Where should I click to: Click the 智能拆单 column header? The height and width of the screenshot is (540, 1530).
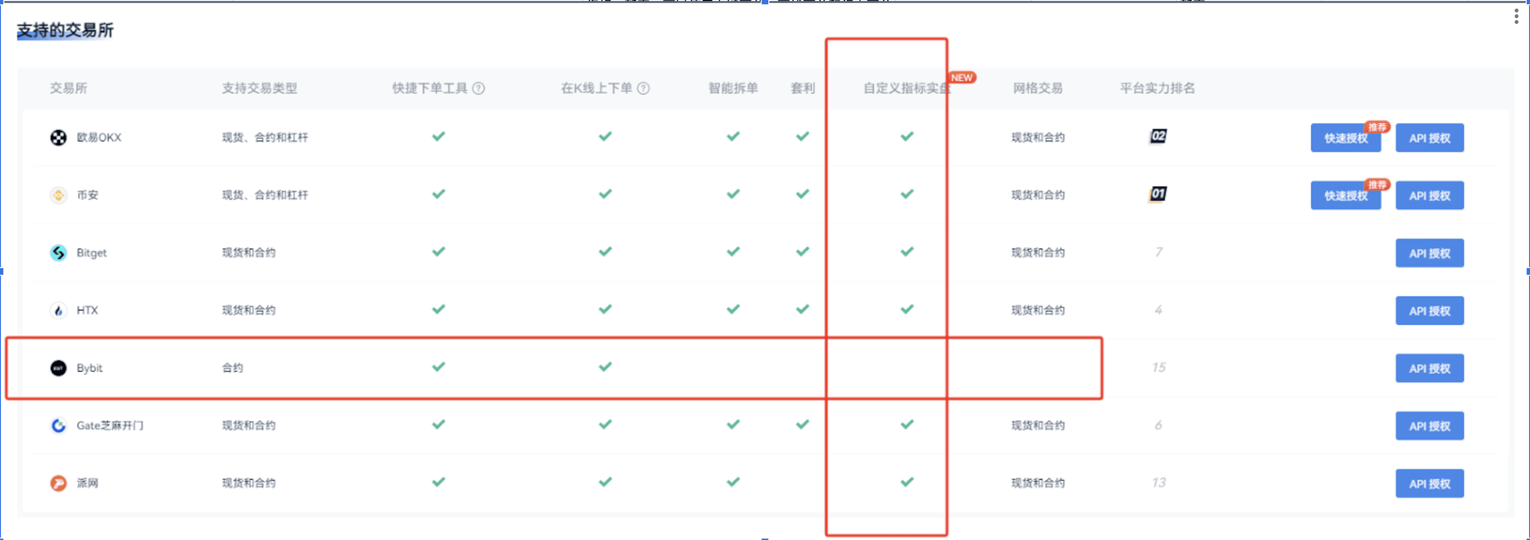(733, 88)
